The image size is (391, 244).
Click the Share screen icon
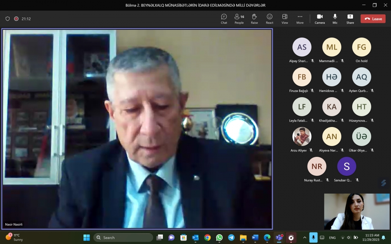[x=350, y=19]
